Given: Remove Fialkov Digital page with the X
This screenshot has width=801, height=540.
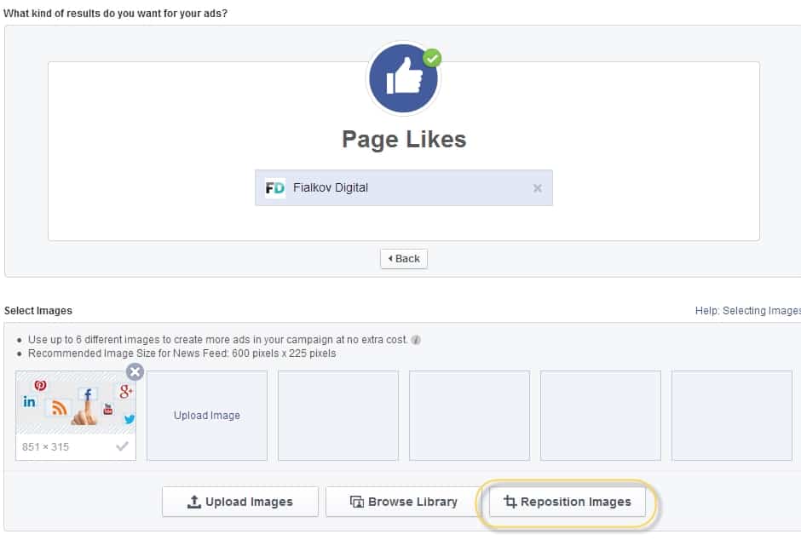Looking at the screenshot, I should coord(538,188).
